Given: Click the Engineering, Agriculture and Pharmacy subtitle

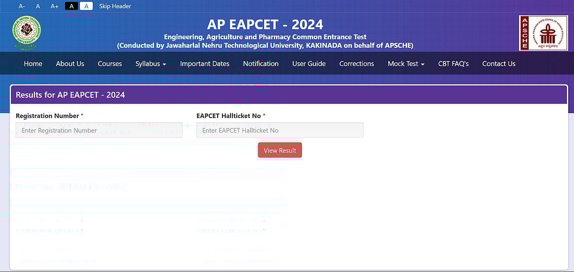Looking at the screenshot, I should [265, 37].
